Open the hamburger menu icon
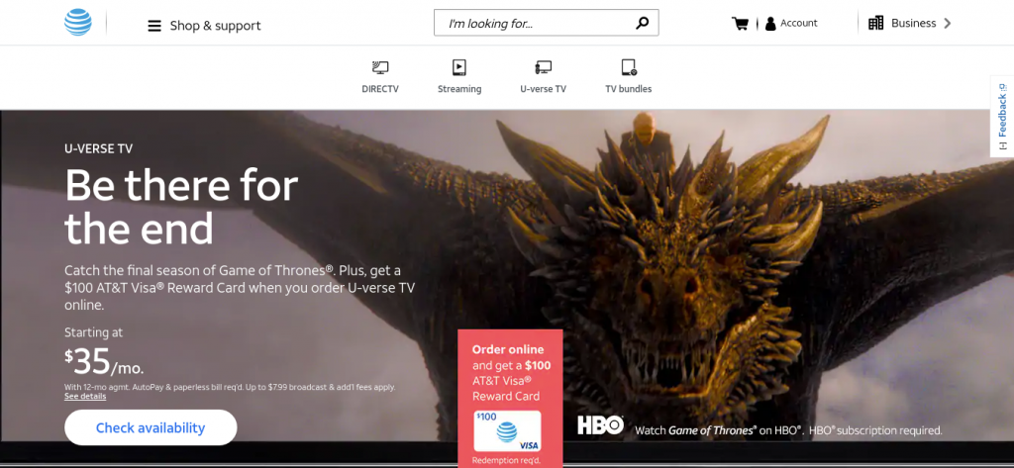The width and height of the screenshot is (1014, 468). coord(154,26)
